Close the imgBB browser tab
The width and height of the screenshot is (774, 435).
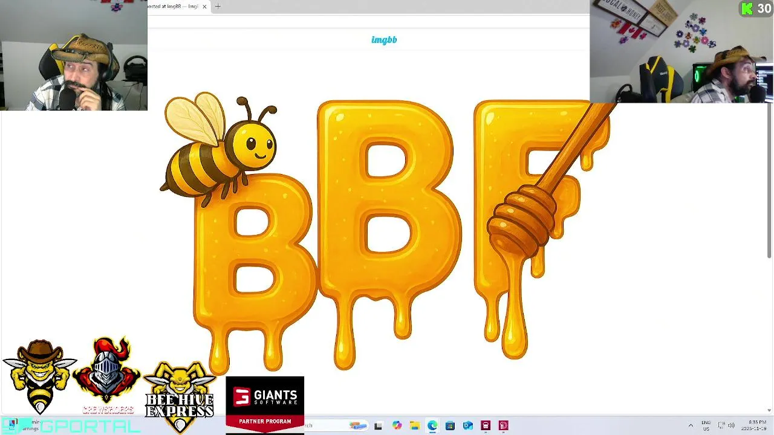pos(204,7)
